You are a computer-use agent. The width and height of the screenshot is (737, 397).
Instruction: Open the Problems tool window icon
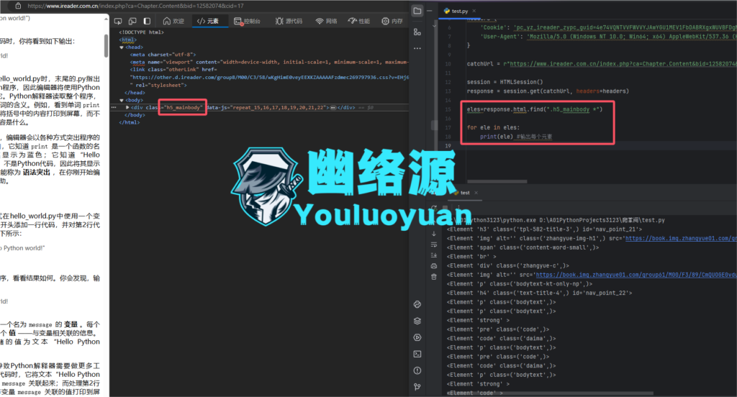[417, 370]
